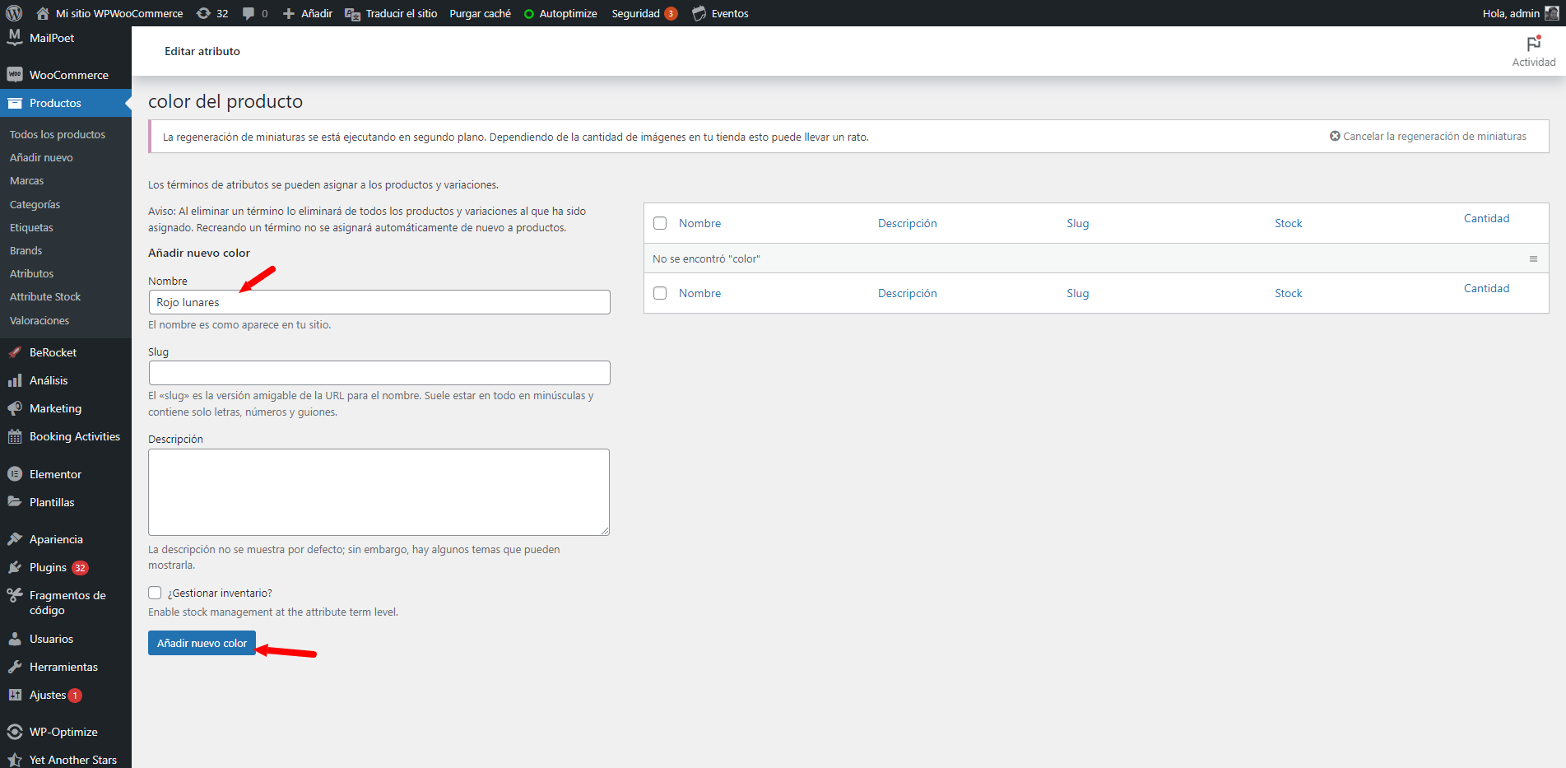Screen dimensions: 1566x768
Task: Click the Plantillas folder icon
Action: 14,502
